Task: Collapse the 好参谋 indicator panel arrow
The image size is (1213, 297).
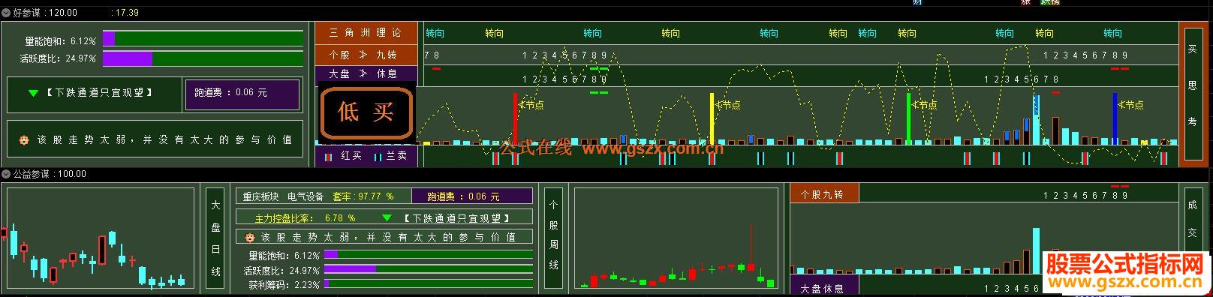Action: (x=6, y=13)
